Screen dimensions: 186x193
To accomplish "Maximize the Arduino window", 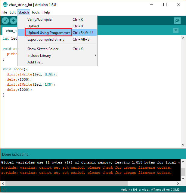I will (x=165, y=5).
